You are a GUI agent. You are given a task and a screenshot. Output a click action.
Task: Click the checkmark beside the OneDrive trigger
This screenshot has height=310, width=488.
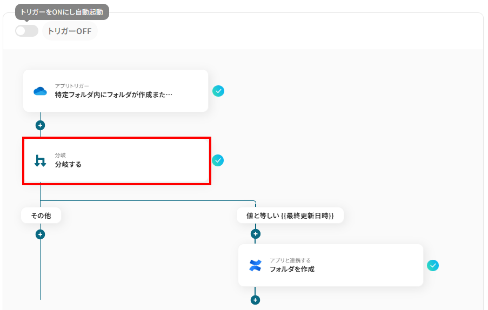[x=218, y=91]
